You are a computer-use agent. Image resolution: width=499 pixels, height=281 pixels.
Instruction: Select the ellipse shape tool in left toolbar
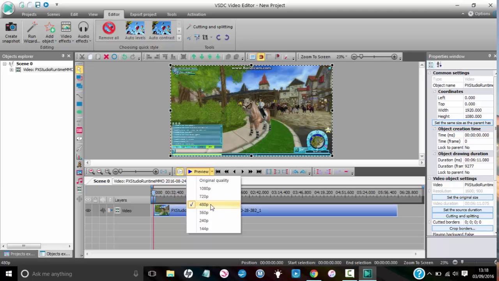click(79, 112)
